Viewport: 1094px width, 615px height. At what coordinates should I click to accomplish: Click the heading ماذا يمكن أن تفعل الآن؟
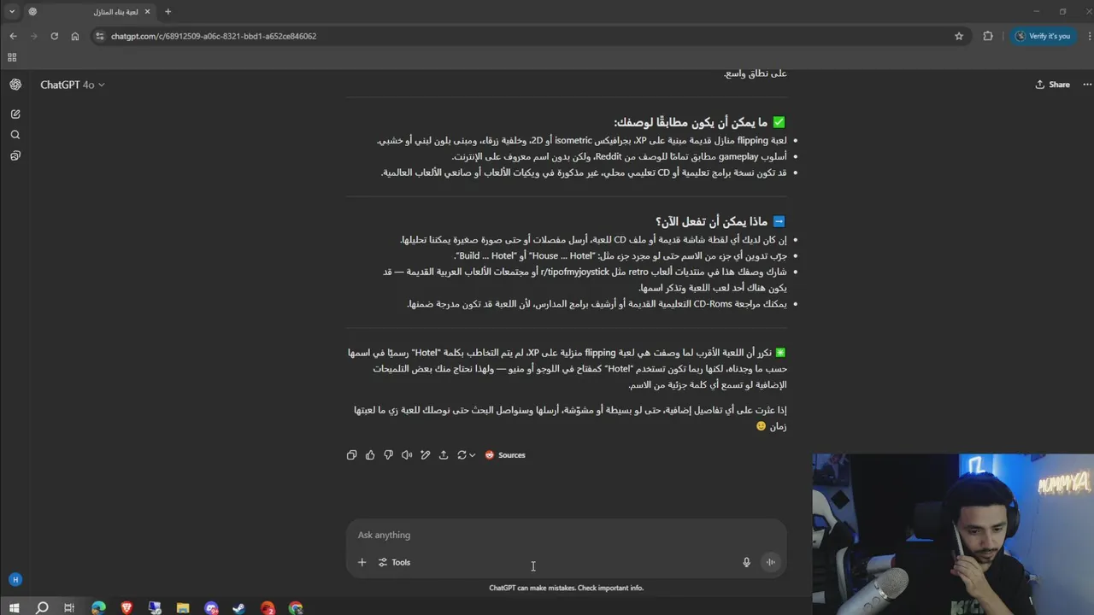(711, 222)
